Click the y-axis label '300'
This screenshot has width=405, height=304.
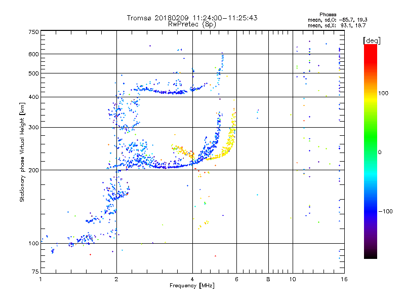coord(33,128)
